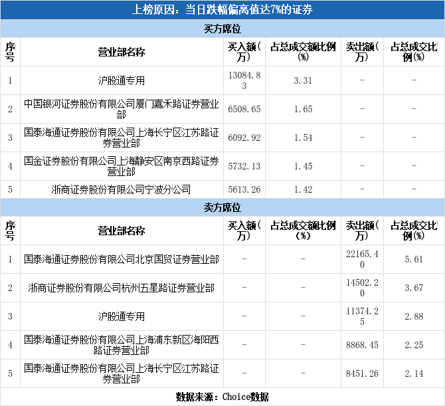The height and width of the screenshot is (406, 445).
Task: Select 国泰海通上海长宁区江苏路 in seller table
Action: coord(122,373)
